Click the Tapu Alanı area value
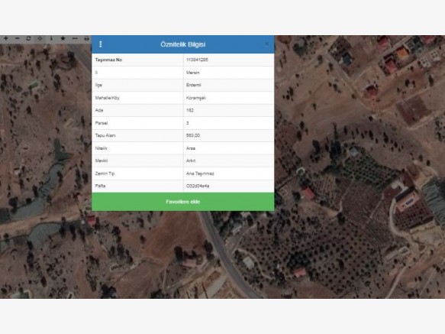This screenshot has height=334, width=445. click(193, 135)
